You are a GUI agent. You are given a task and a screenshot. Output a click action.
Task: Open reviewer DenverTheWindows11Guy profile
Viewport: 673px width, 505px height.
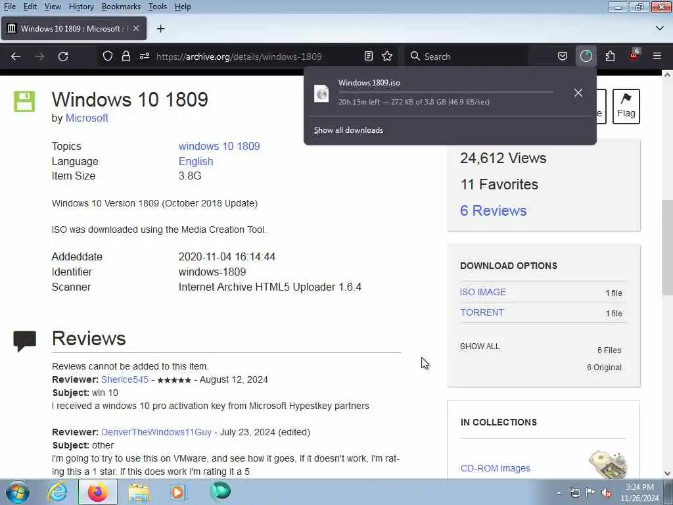tap(156, 432)
